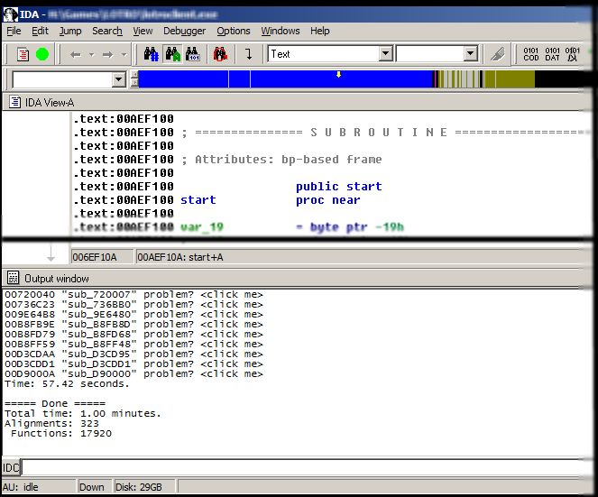This screenshot has height=497, width=598.
Task: Click the green circle status indicator
Action: (42, 54)
